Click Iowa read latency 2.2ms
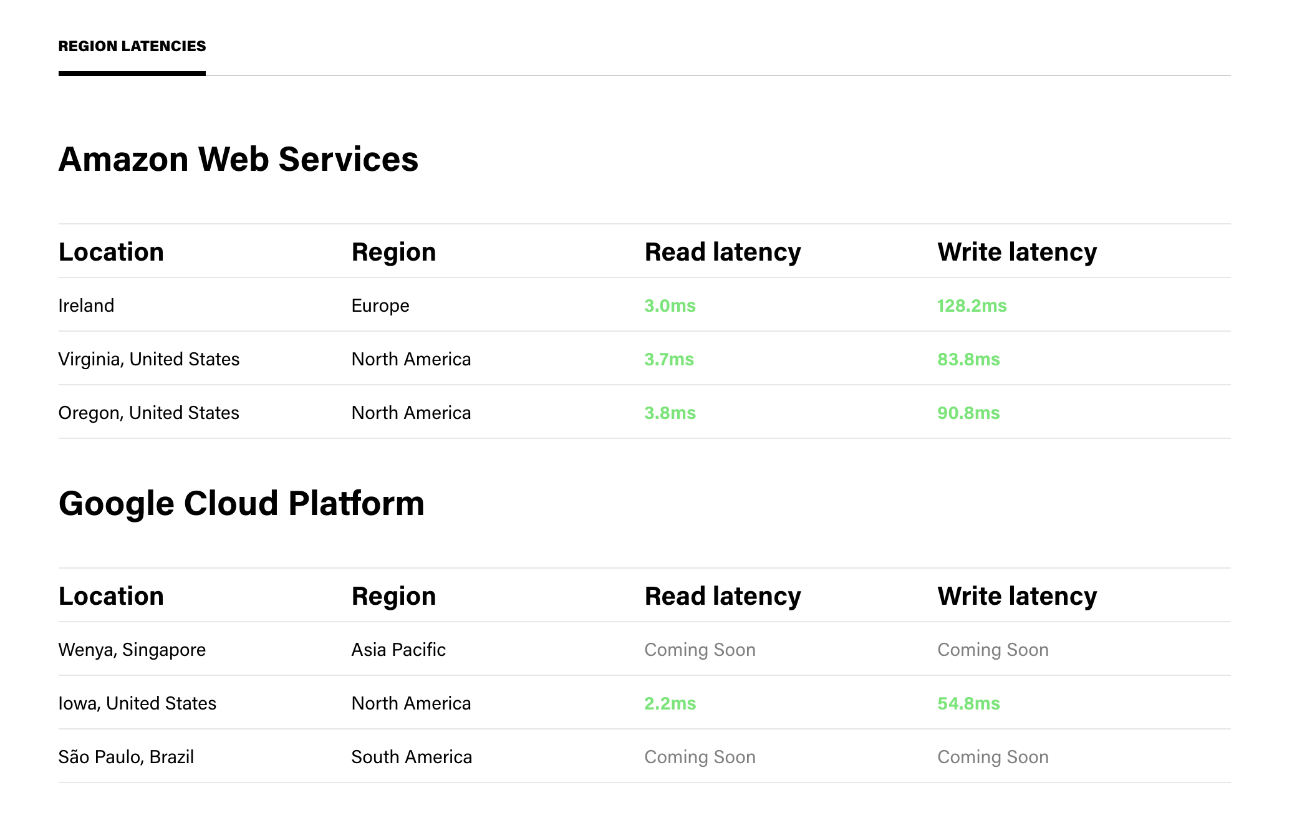The height and width of the screenshot is (823, 1307). 670,703
